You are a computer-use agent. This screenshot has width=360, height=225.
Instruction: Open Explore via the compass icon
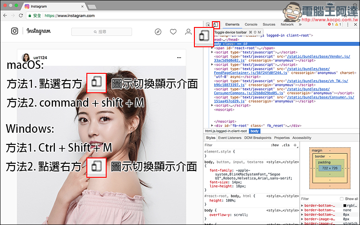[158, 31]
